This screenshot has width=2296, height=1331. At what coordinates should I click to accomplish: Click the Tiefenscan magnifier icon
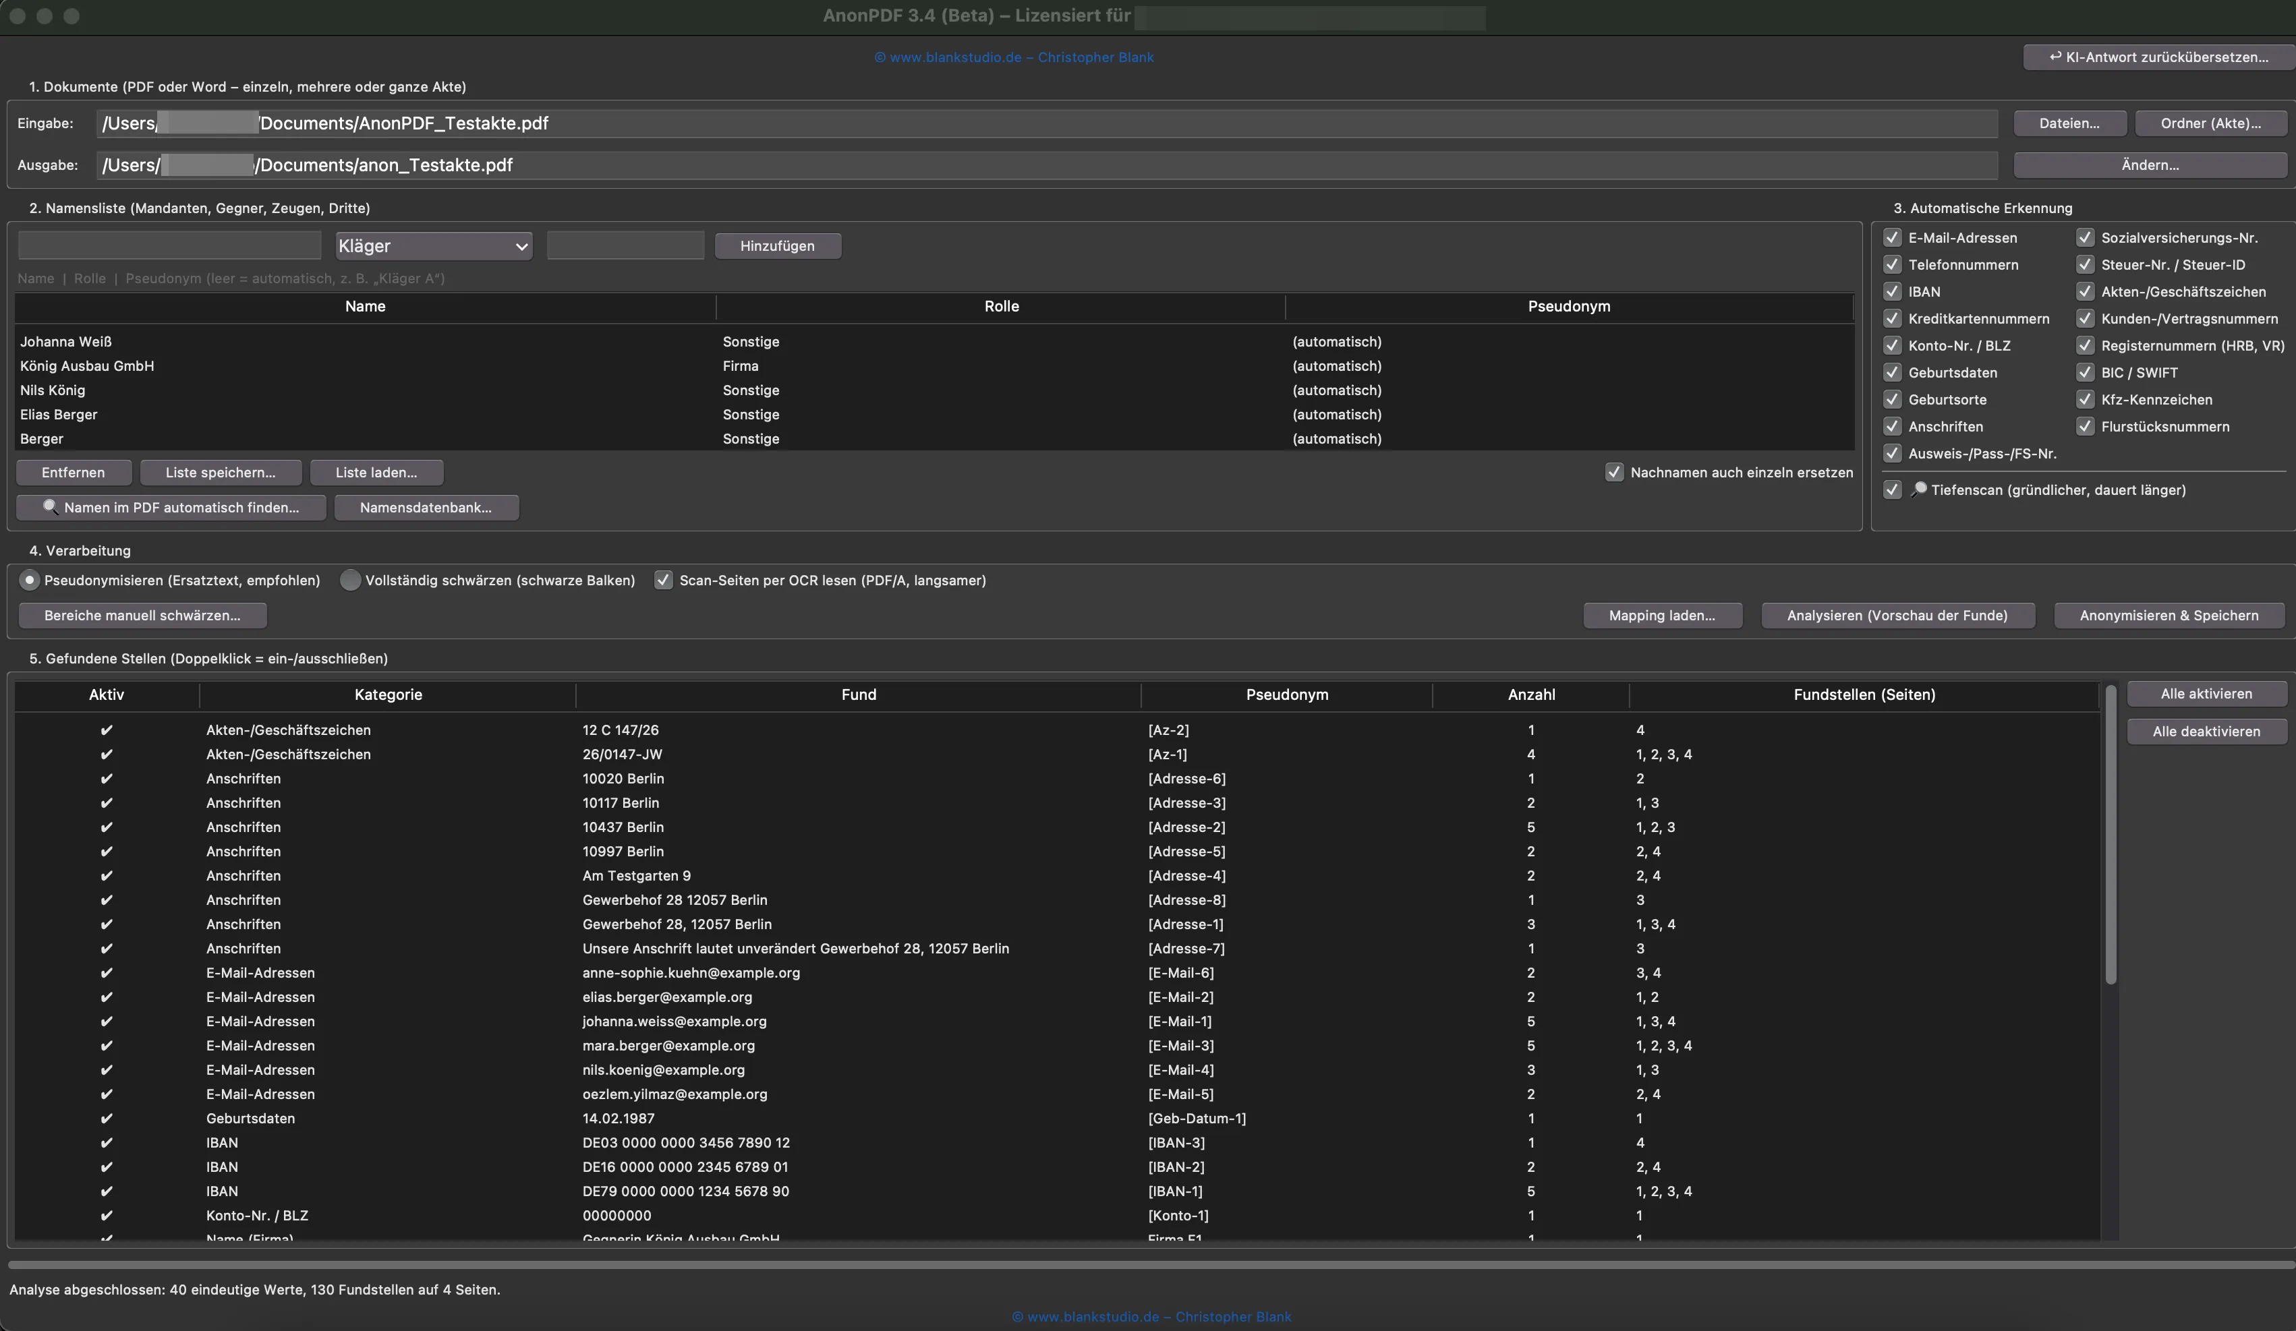1918,490
